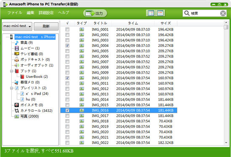The height and width of the screenshot is (157, 231).
Task: Uncheck the box for IMG_0016
Action: click(x=67, y=110)
